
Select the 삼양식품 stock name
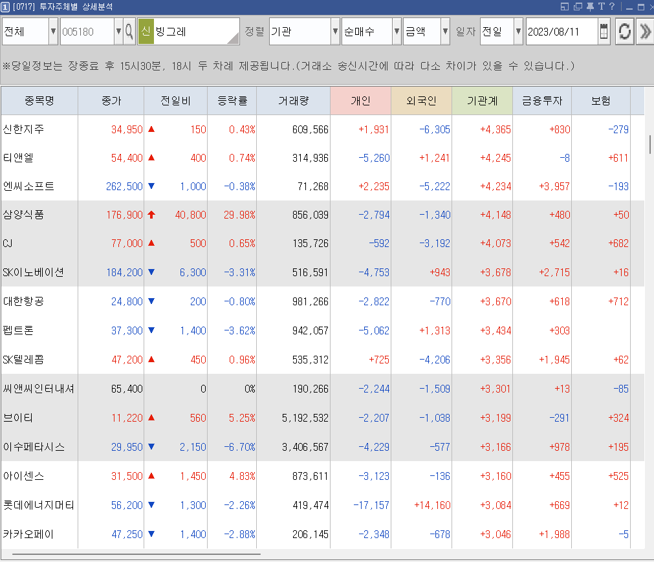pos(23,215)
